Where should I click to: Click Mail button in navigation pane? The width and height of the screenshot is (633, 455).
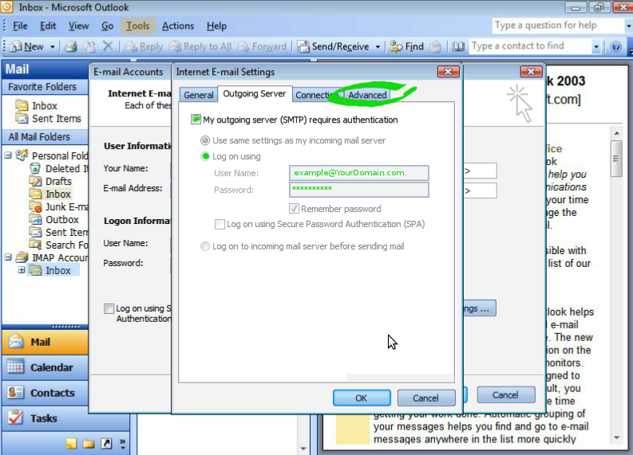point(45,342)
